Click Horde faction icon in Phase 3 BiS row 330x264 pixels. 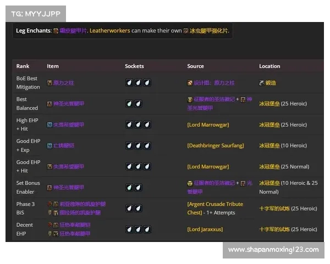click(x=50, y=204)
